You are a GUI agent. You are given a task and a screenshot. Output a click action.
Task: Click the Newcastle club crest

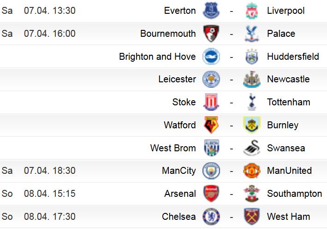coord(252,79)
